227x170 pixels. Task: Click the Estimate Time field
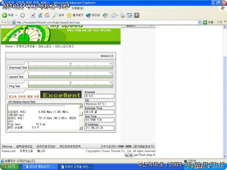click(99, 112)
